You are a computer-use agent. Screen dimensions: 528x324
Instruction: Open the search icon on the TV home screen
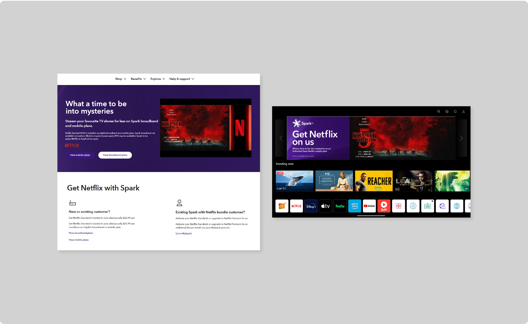[439, 111]
